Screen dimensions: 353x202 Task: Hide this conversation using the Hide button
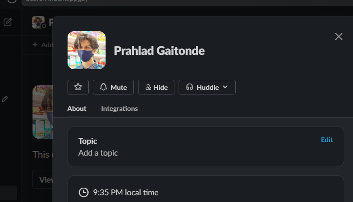coord(156,87)
